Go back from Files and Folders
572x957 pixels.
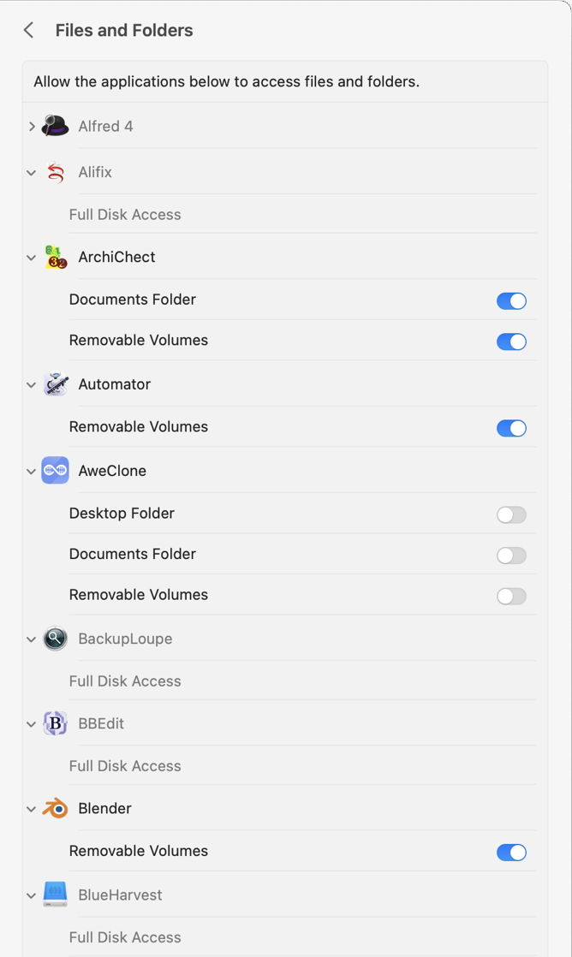pos(28,31)
